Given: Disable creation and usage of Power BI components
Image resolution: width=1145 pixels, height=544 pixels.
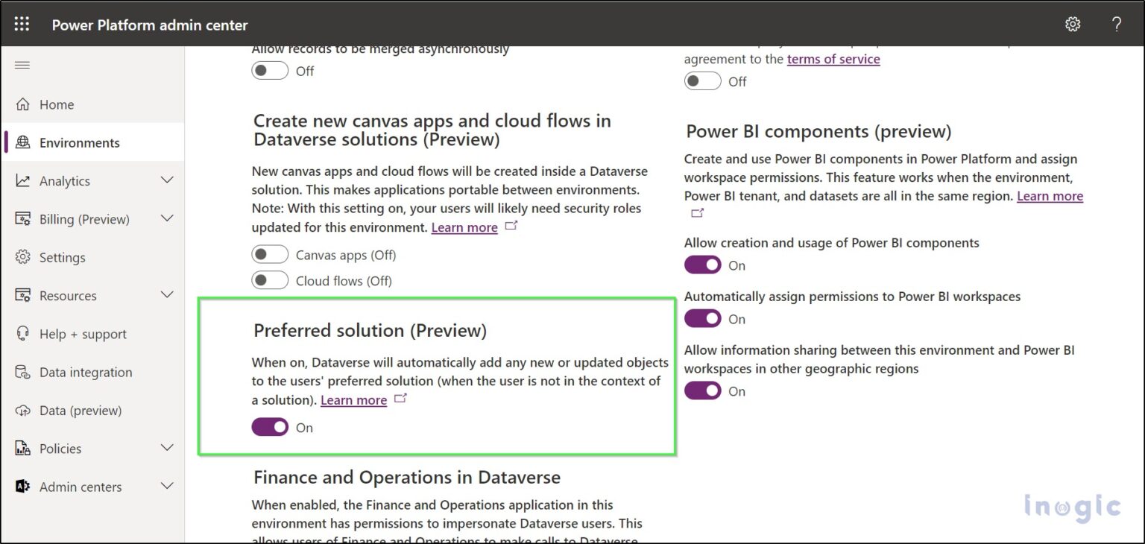Looking at the screenshot, I should pyautogui.click(x=702, y=265).
